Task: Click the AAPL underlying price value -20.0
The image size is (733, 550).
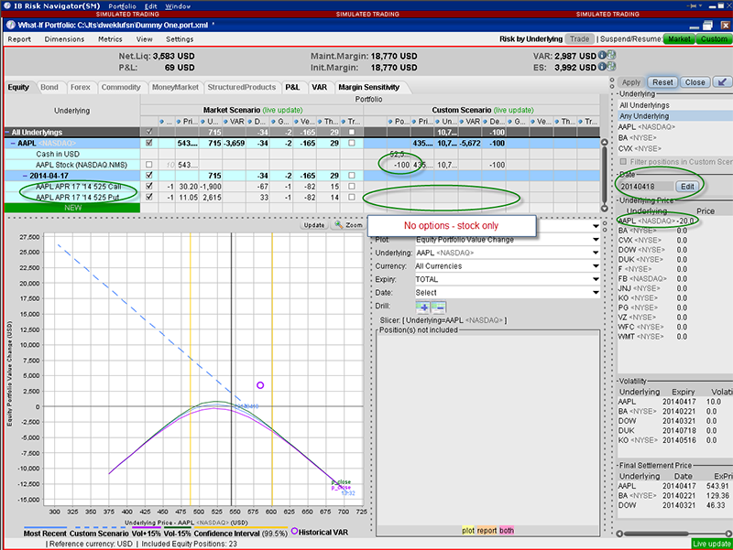Action: coord(685,221)
